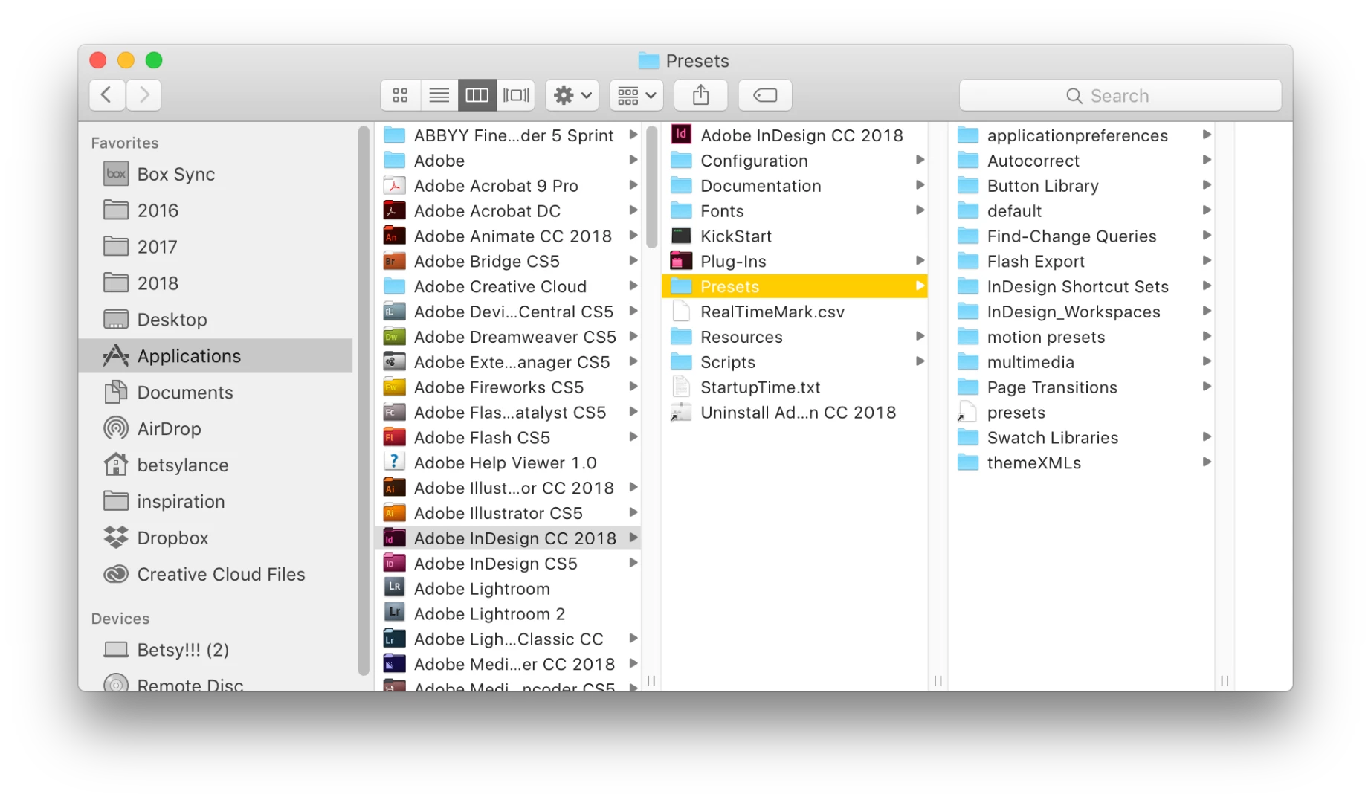Click the Search field

click(1120, 95)
